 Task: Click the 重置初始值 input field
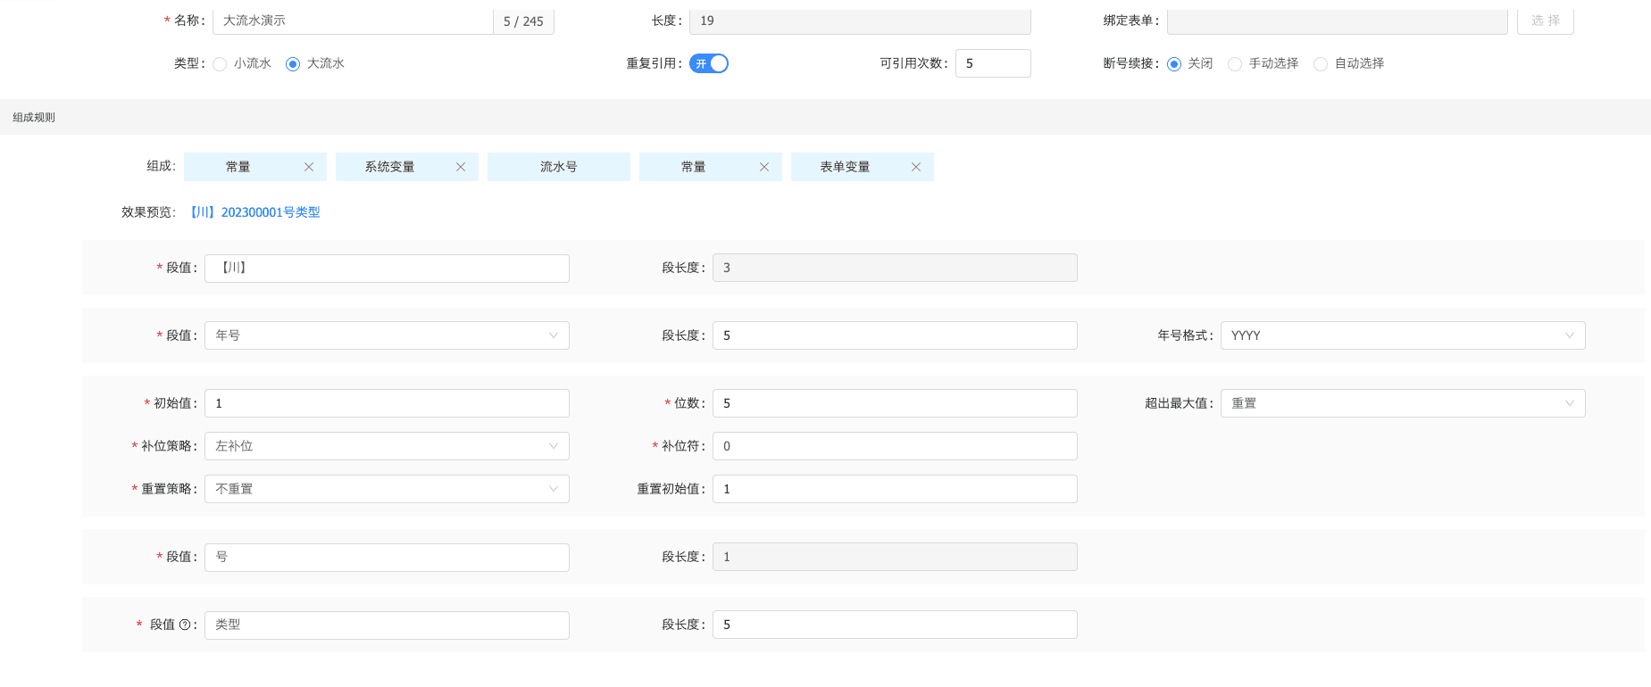click(895, 489)
